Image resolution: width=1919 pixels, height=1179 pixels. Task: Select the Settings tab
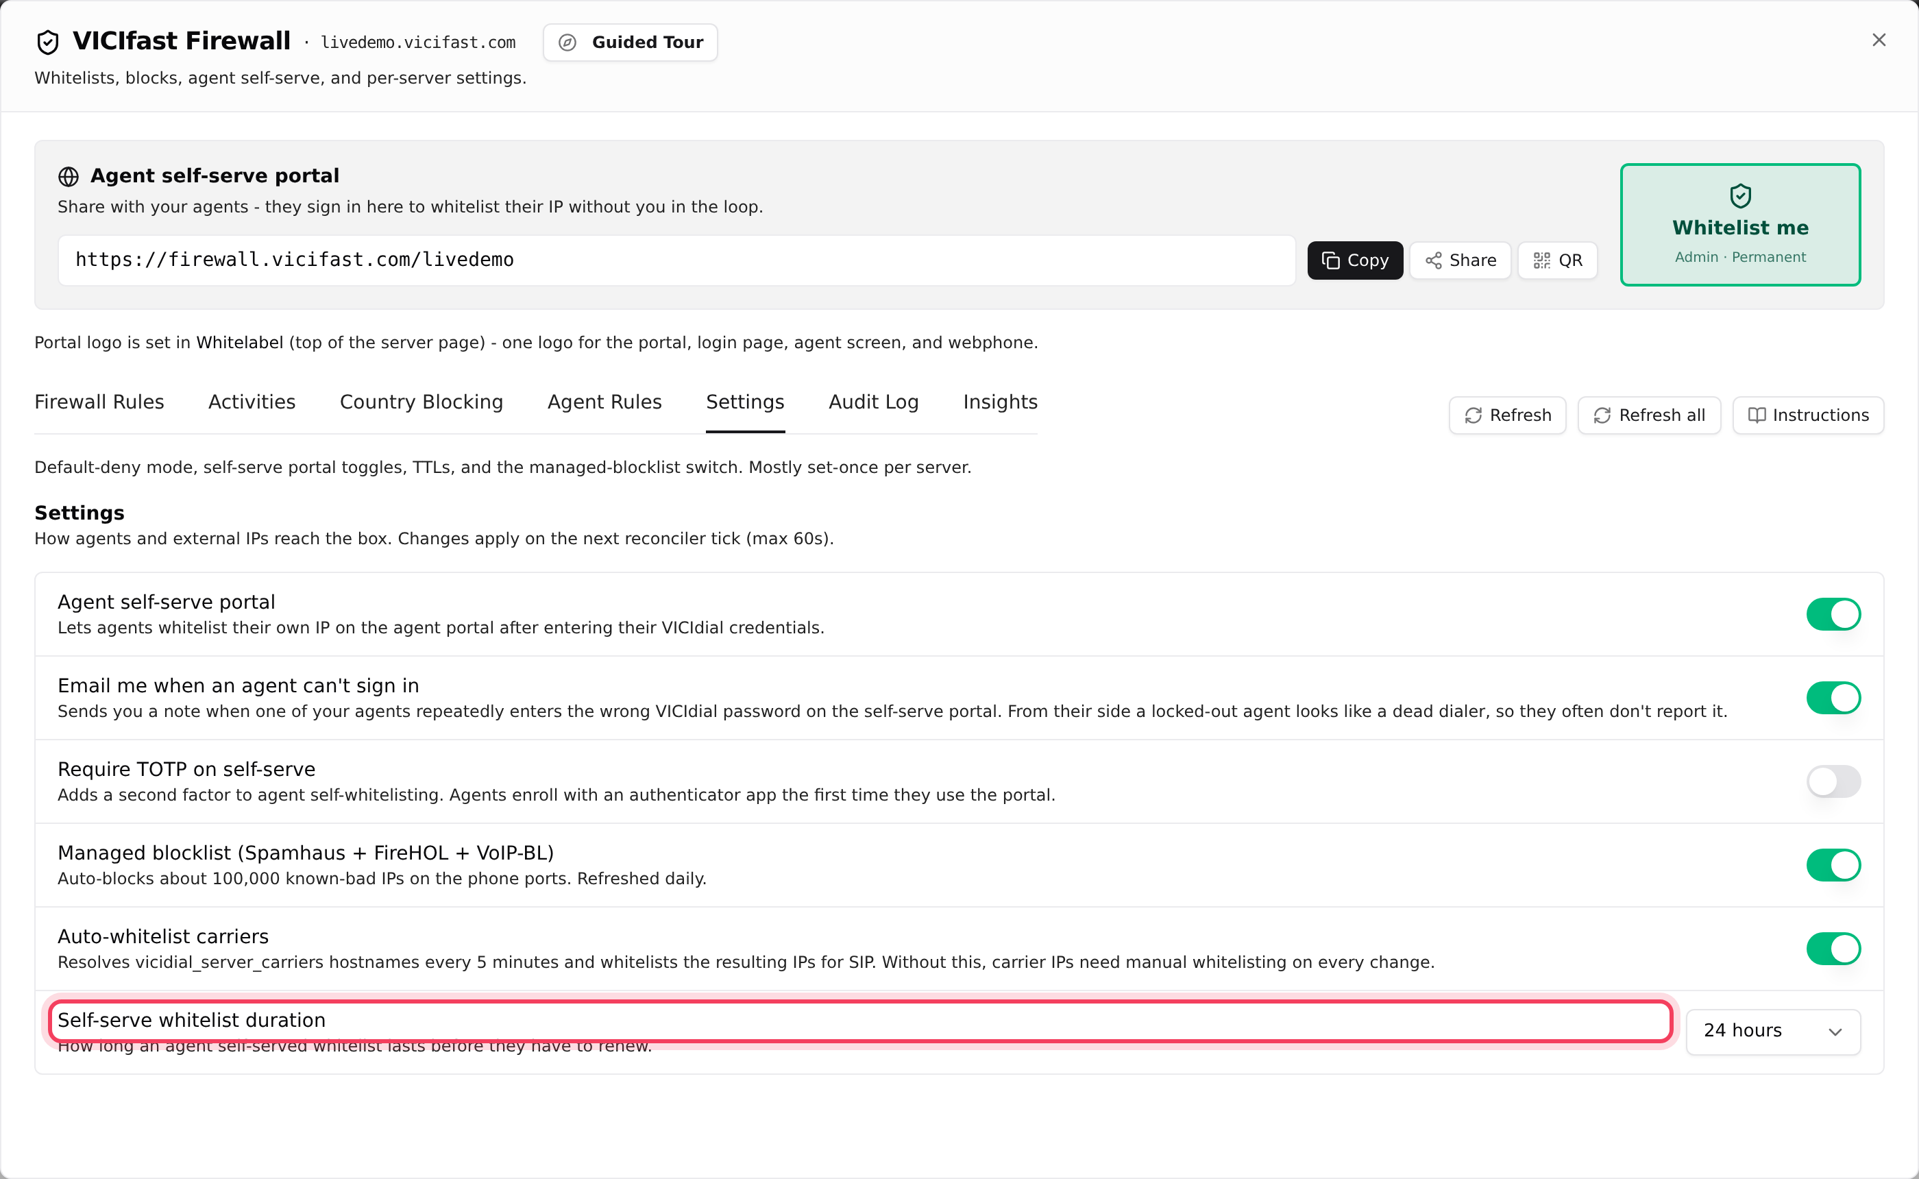744,402
